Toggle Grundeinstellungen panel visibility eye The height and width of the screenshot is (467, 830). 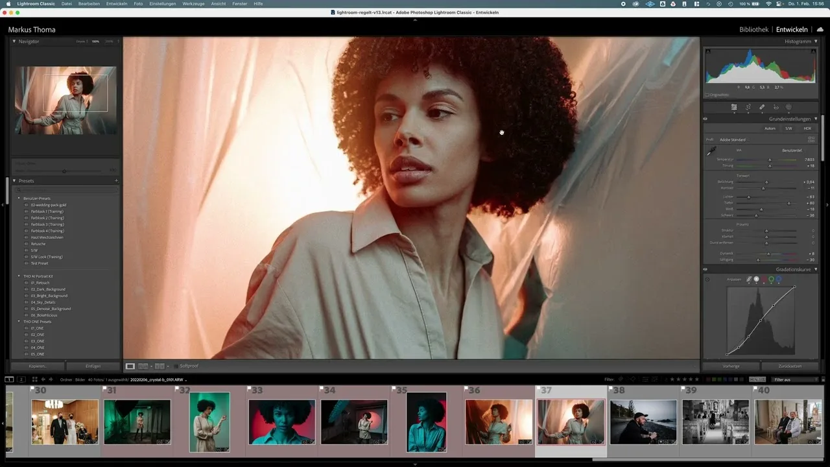(x=705, y=119)
